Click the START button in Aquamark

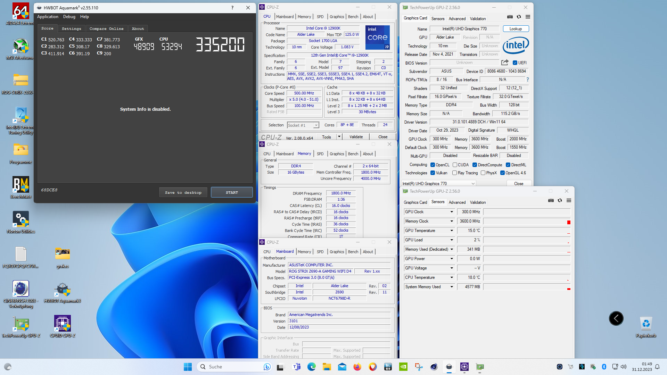(x=232, y=192)
